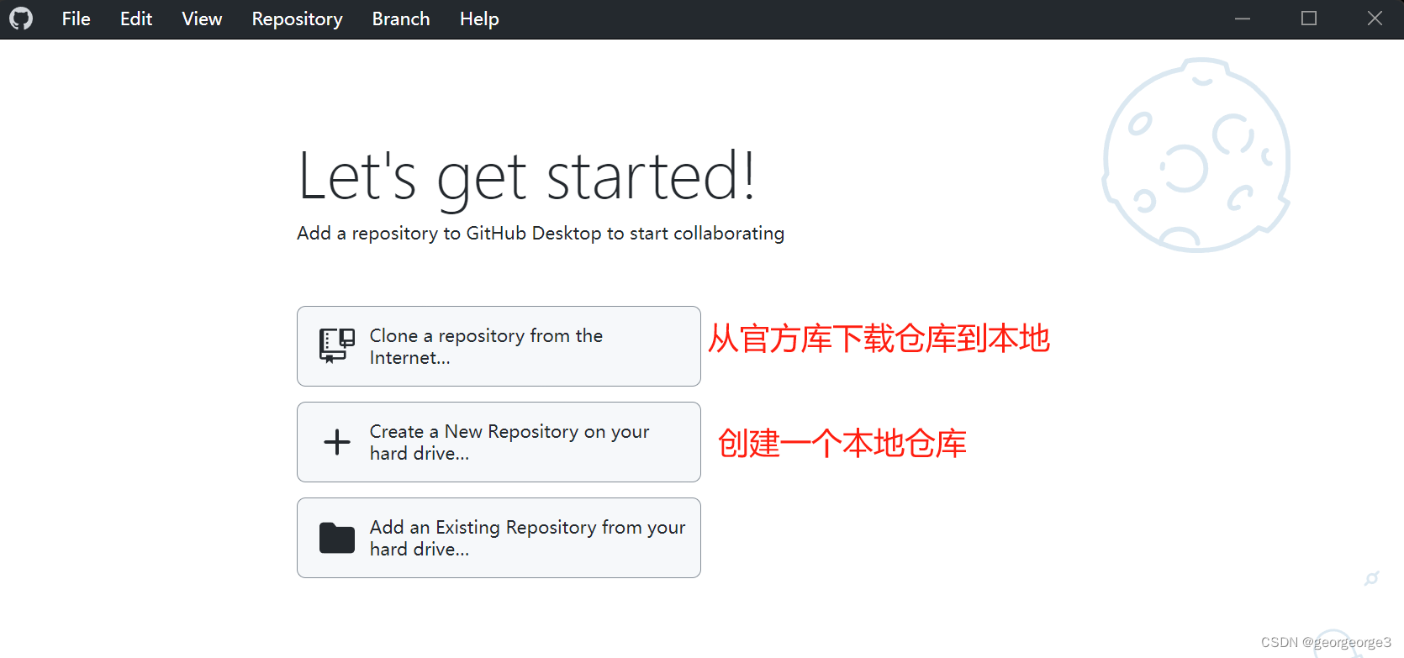
Task: Click Clone a repository from the Internet button
Action: pyautogui.click(x=499, y=346)
